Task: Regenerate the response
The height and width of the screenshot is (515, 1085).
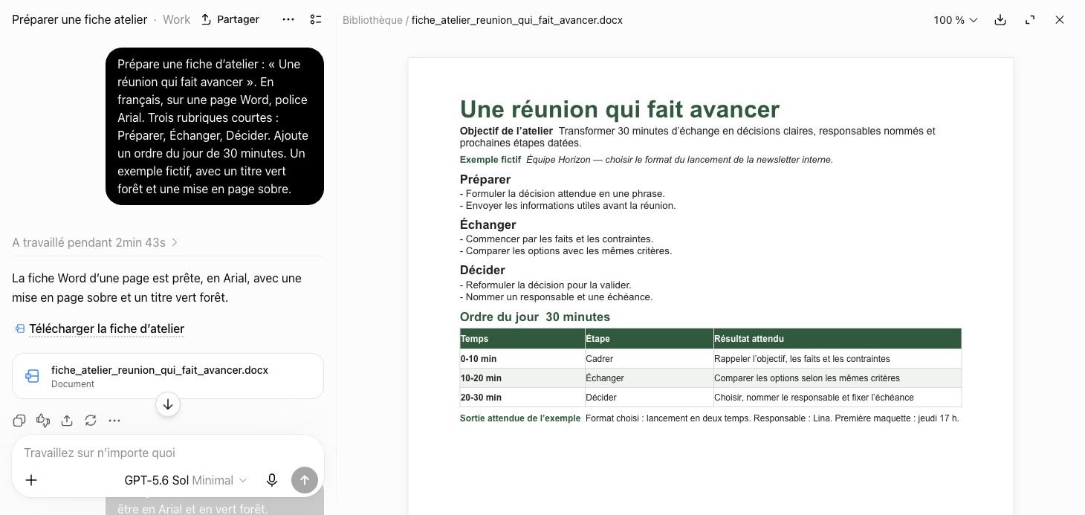Action: tap(91, 421)
